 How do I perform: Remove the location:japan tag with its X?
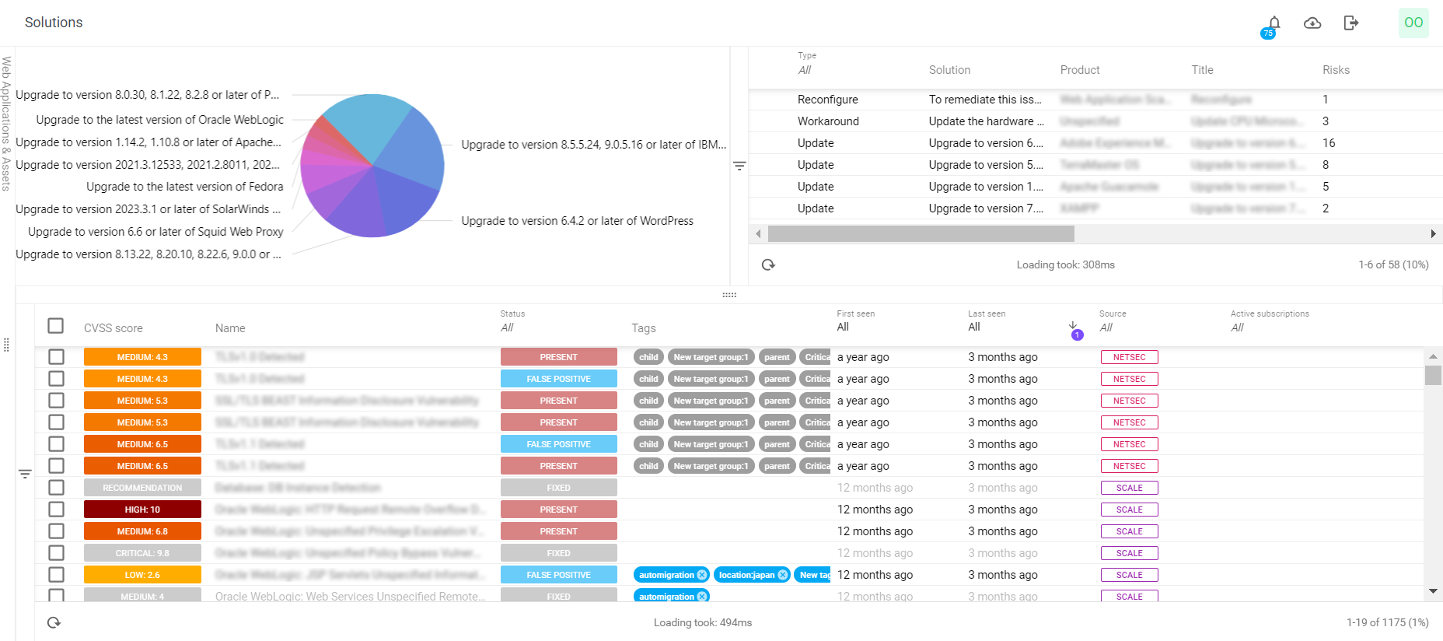coord(783,575)
